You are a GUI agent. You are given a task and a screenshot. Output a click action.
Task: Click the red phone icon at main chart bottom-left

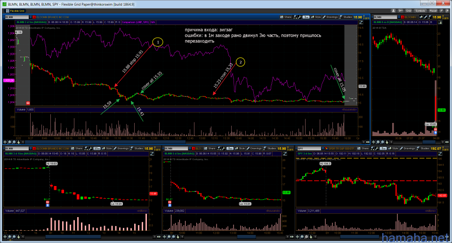(28, 103)
